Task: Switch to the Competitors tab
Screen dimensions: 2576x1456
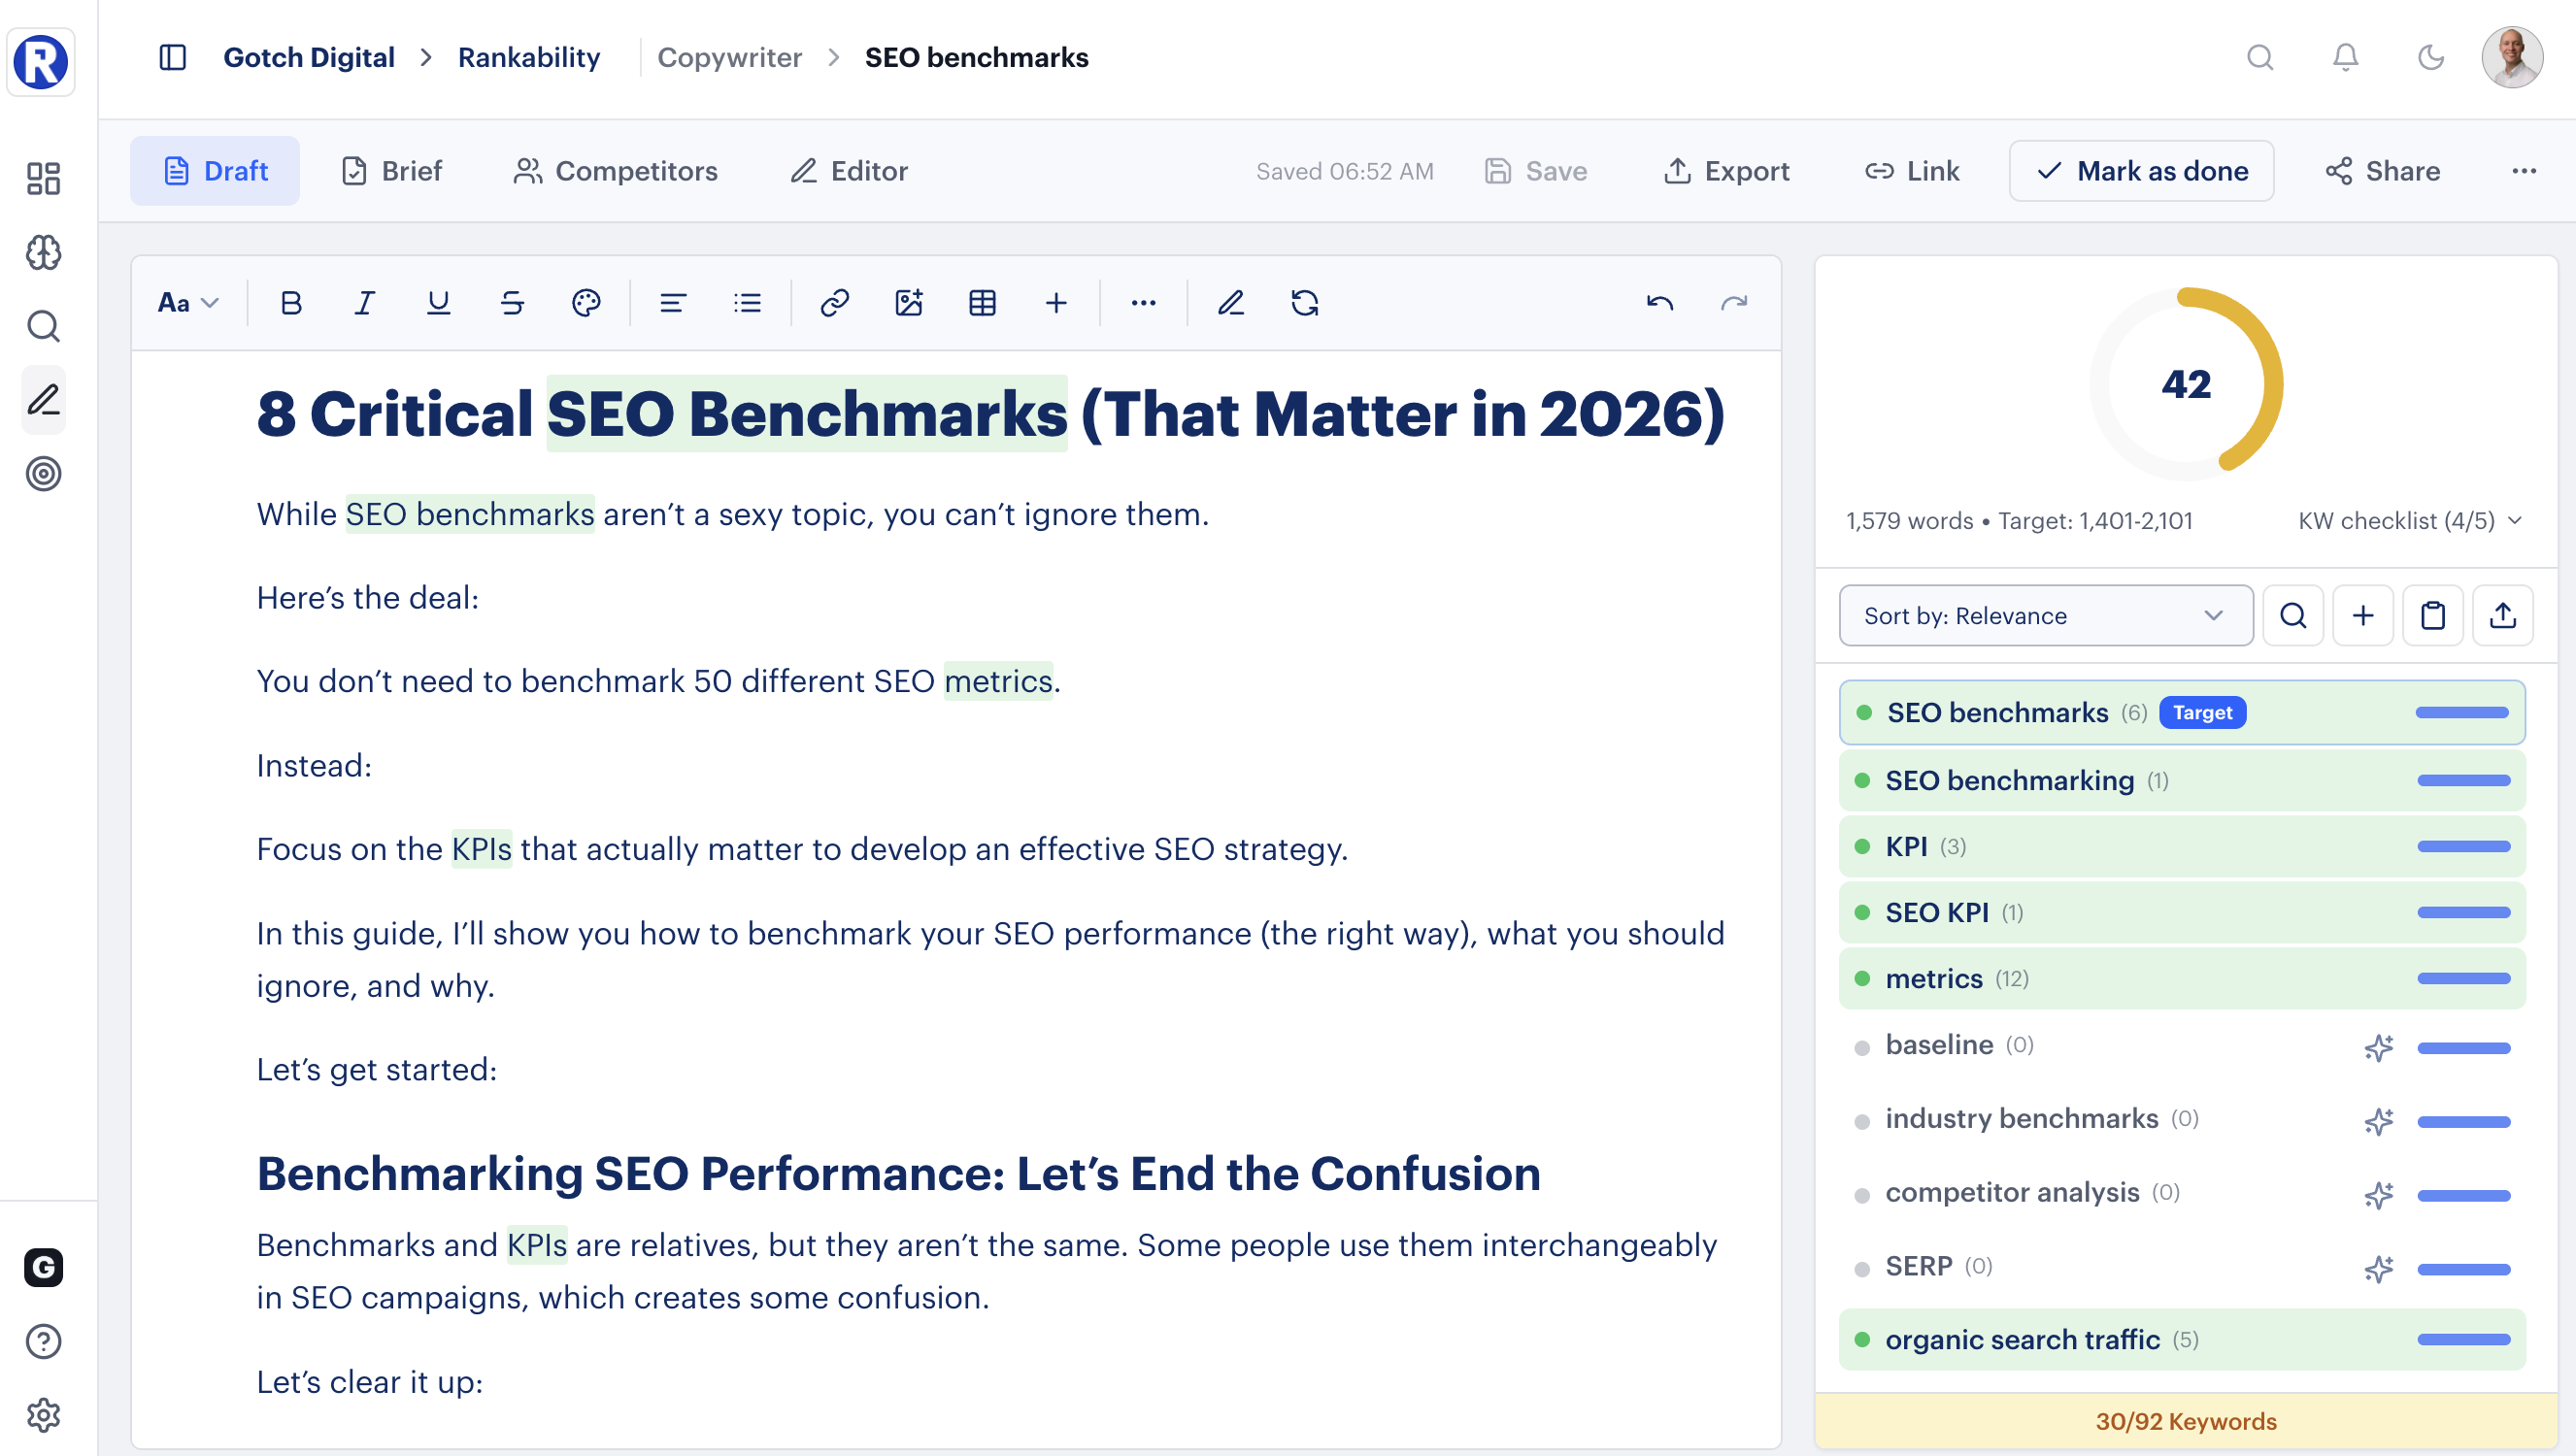Action: [614, 170]
